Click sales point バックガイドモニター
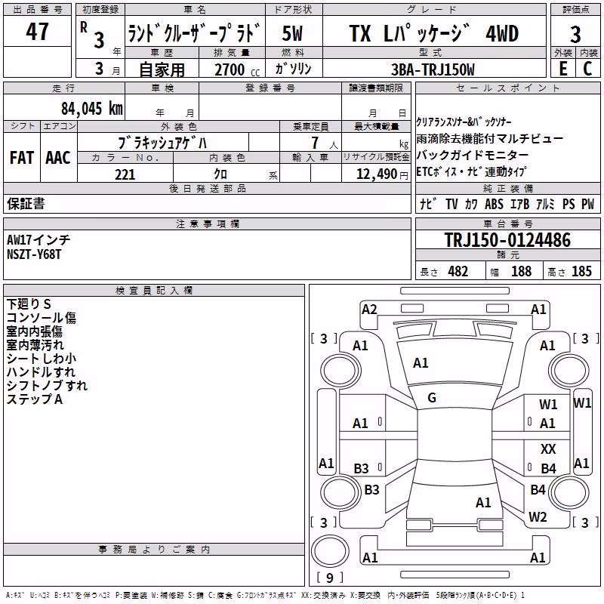Viewport: 604px width, 604px height. pos(473,155)
